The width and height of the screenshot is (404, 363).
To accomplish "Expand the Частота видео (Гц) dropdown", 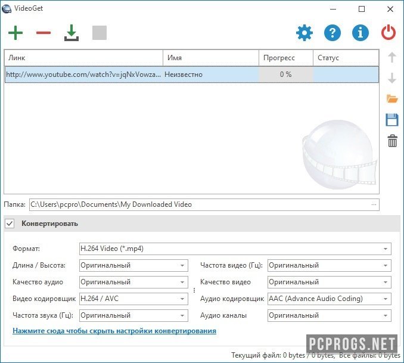I will [x=330, y=266].
